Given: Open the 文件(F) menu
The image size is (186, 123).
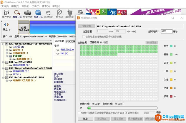Looking at the screenshot, I should tap(5, 6).
